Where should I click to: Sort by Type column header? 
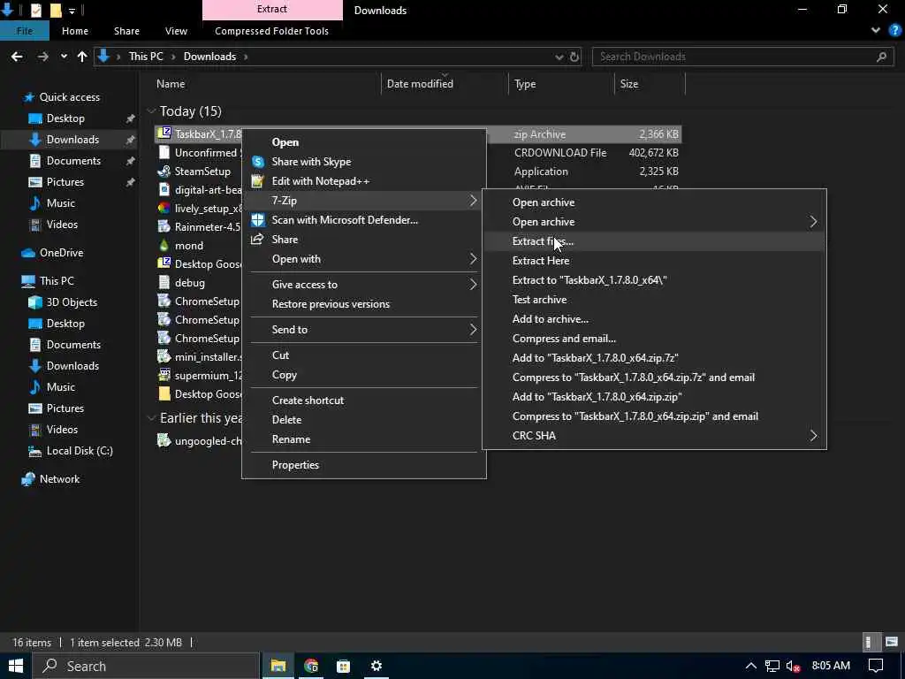point(525,84)
